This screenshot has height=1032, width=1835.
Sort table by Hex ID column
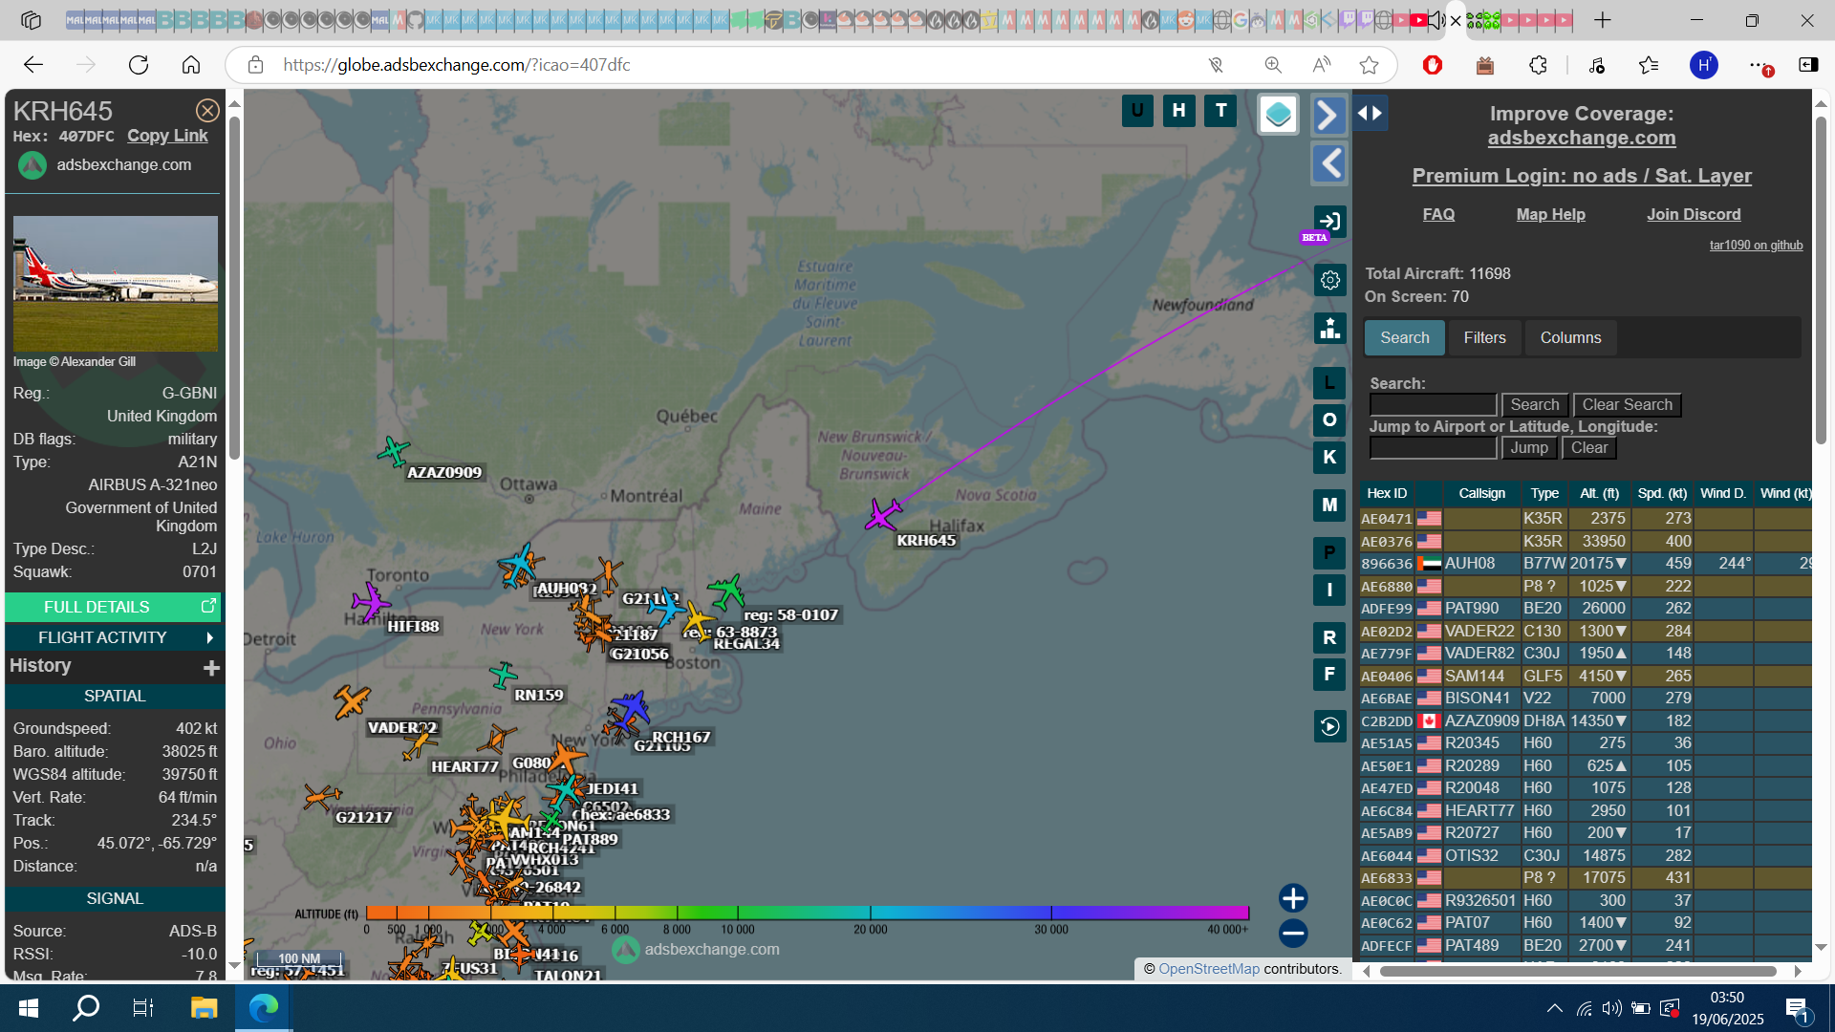tap(1386, 493)
